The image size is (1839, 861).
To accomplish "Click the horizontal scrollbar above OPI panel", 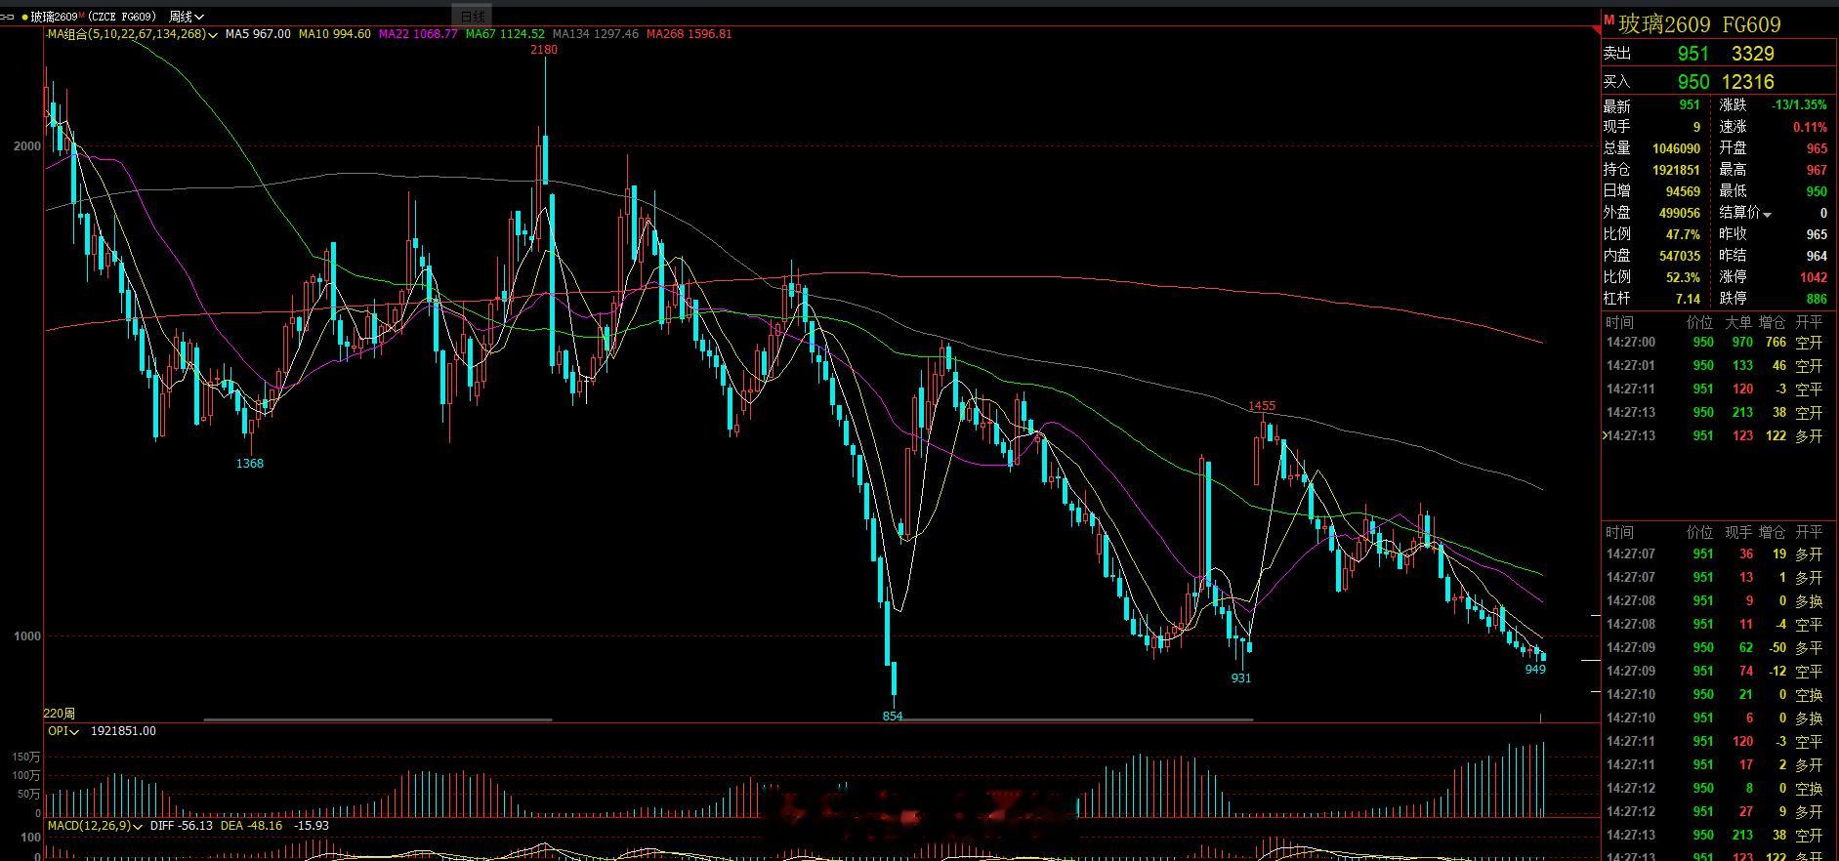I will tap(377, 720).
